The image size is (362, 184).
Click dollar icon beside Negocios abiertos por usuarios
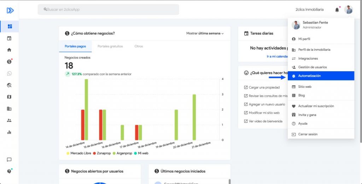click(x=67, y=171)
